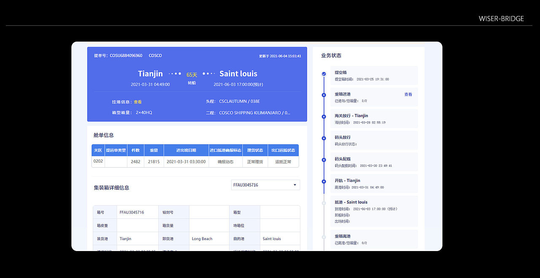Image resolution: width=540 pixels, height=278 pixels.
Task: Click the 出口运抵状态 column header
Action: tap(283, 150)
